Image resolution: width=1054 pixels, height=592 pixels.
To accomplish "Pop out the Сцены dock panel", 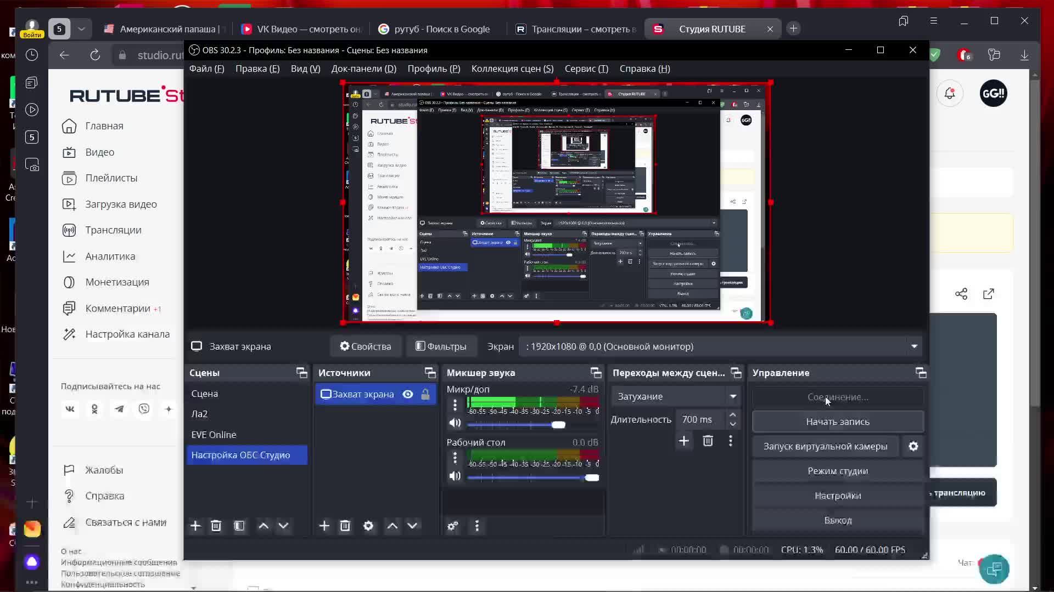I will [x=302, y=373].
